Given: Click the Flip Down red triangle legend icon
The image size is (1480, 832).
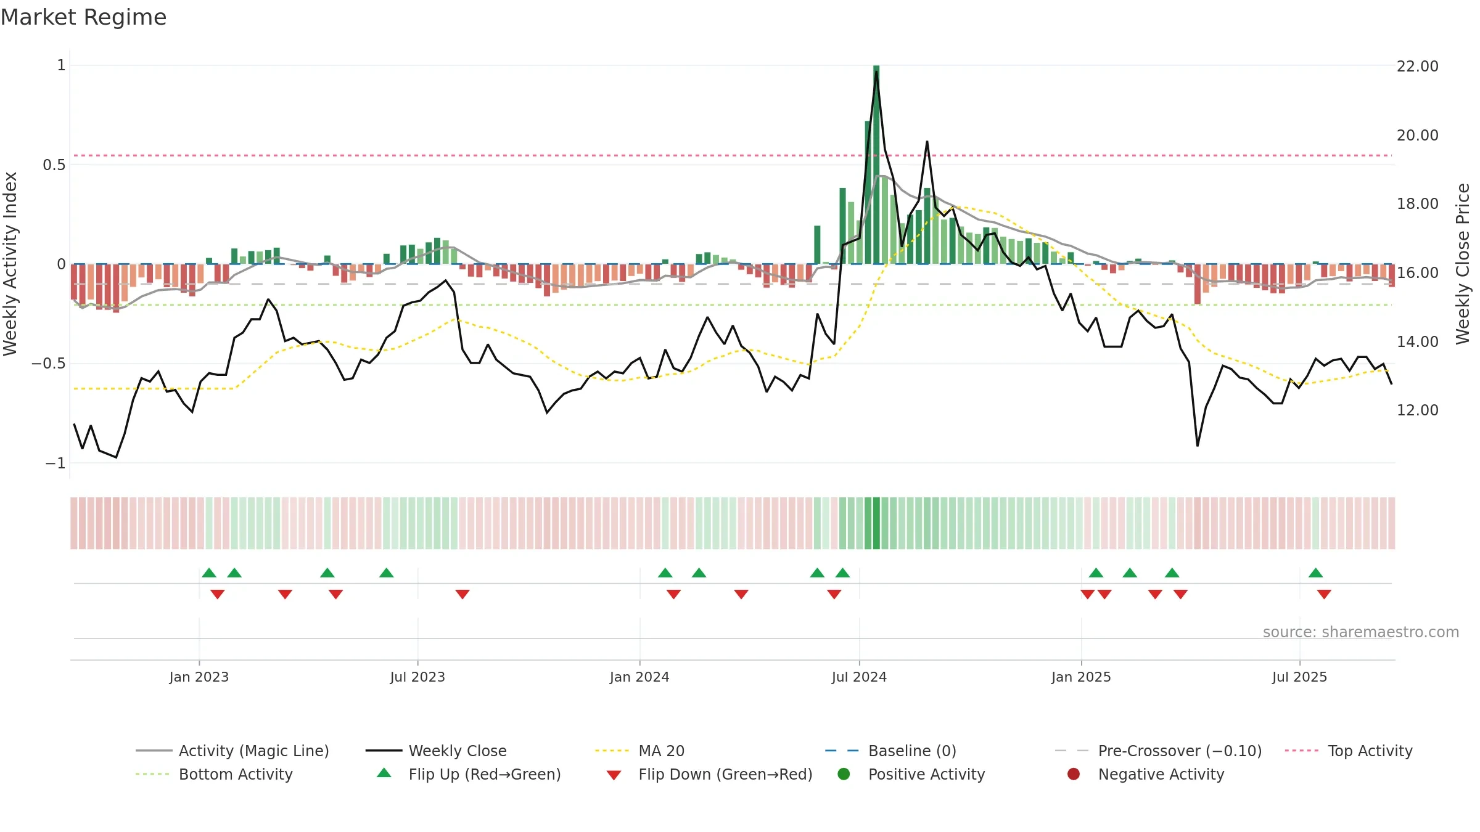Looking at the screenshot, I should click(x=614, y=775).
